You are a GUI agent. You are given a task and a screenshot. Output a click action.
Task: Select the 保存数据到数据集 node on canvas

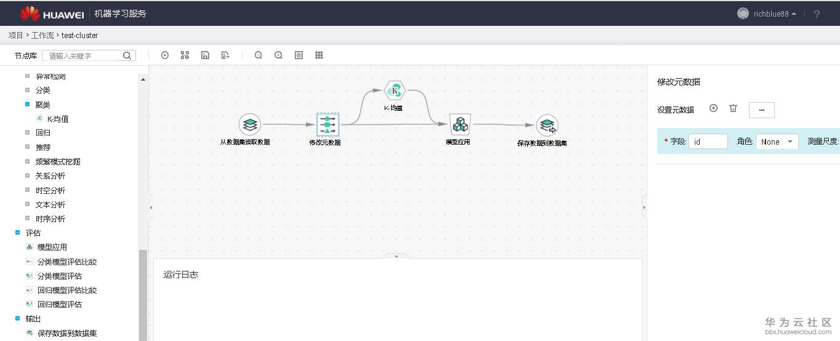click(x=546, y=126)
